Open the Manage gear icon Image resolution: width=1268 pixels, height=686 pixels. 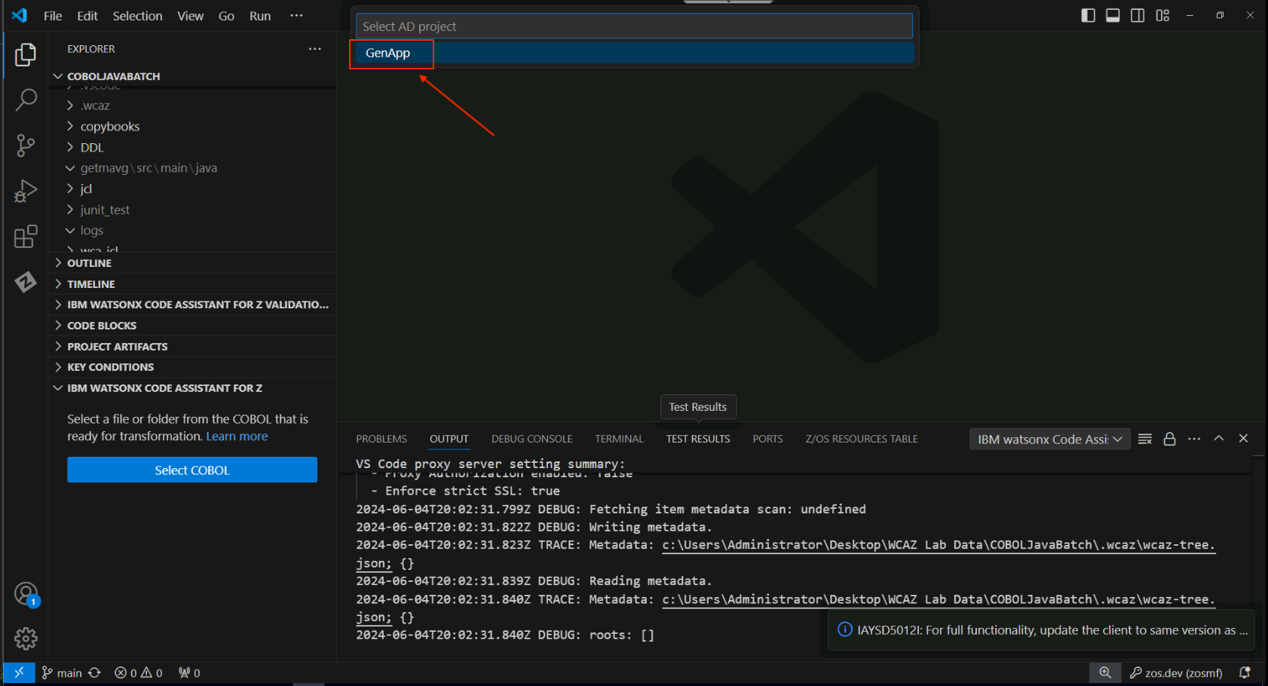pyautogui.click(x=26, y=639)
